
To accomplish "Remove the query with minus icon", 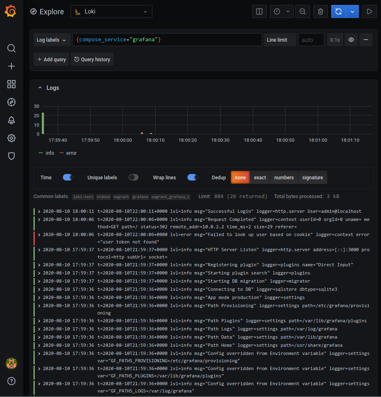I will click(366, 40).
